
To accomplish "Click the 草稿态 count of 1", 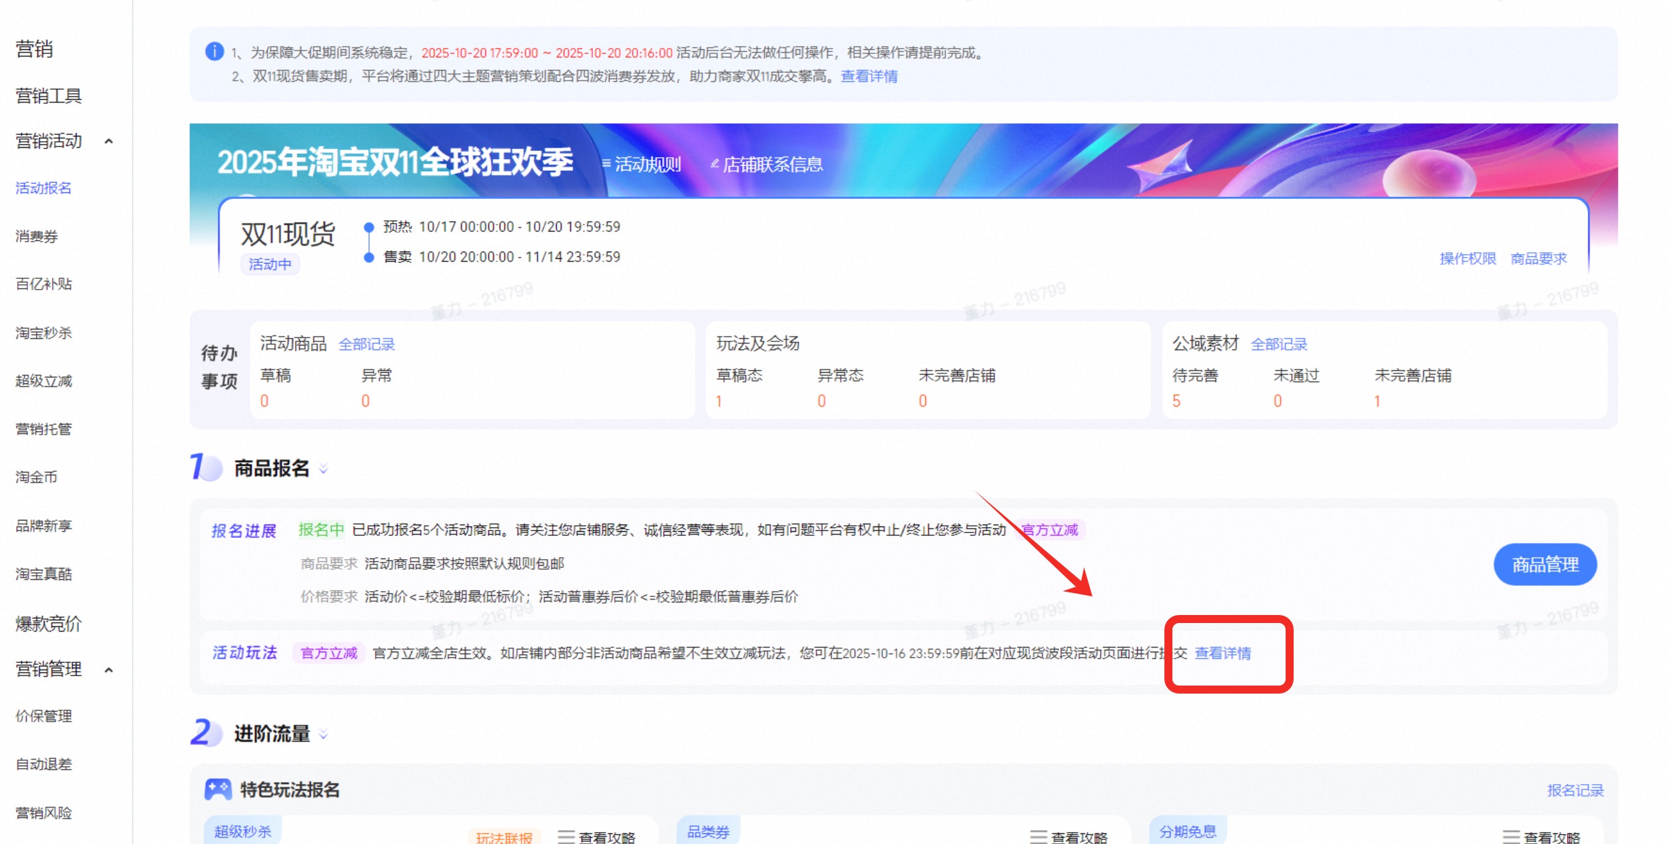I will (719, 401).
